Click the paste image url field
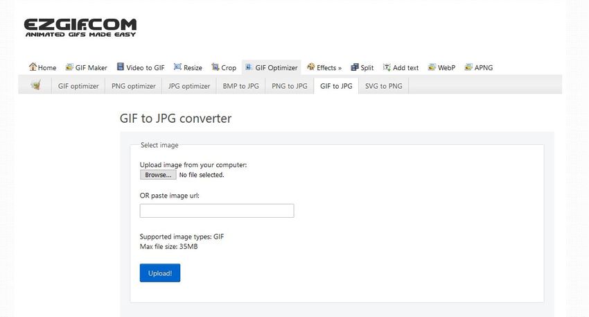This screenshot has height=317, width=589. 217,211
